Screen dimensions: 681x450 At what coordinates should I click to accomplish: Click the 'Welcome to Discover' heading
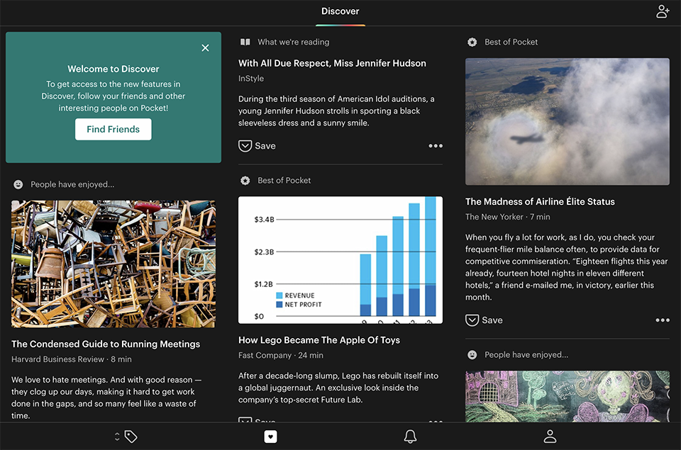point(113,69)
